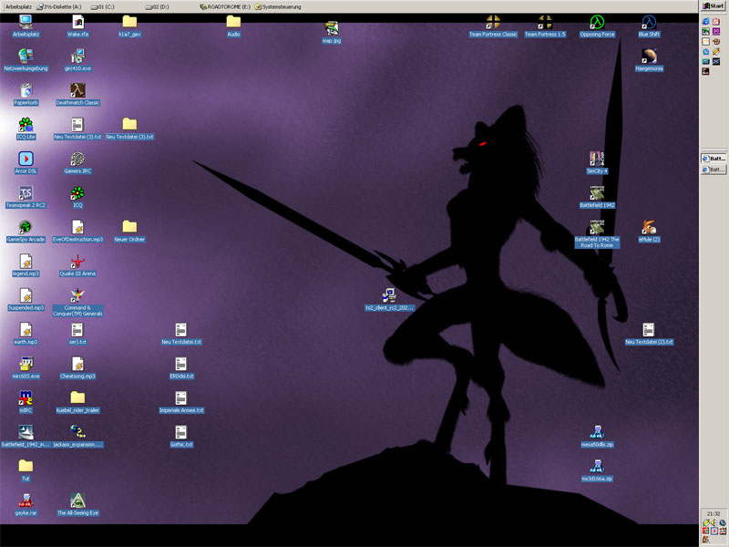Select the mesa60dlls.zip archive

(x=597, y=437)
